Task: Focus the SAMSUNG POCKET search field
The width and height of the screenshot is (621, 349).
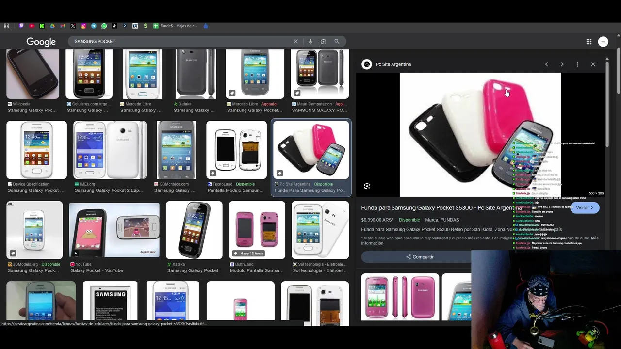Action: coord(182,41)
